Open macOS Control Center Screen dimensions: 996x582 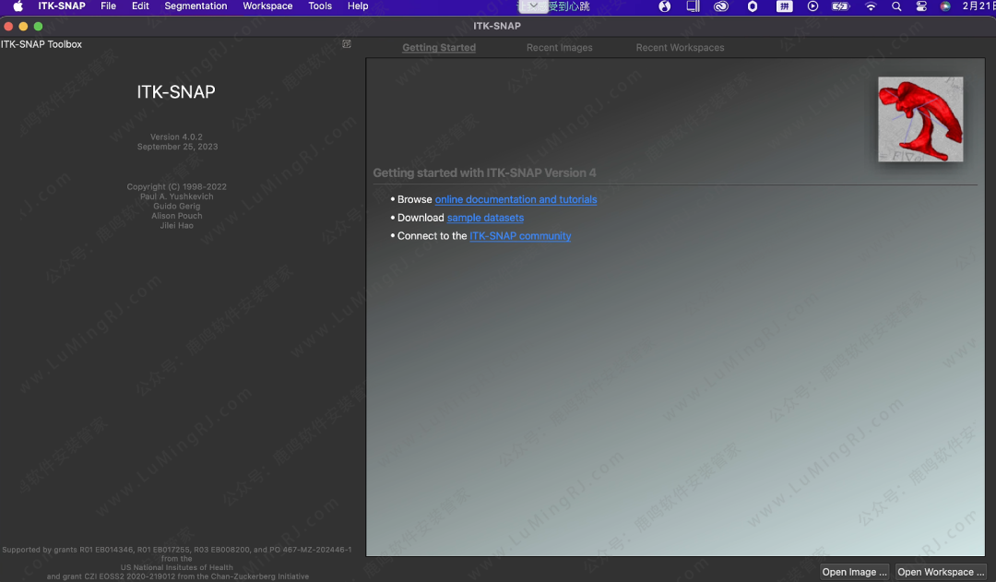pyautogui.click(x=921, y=6)
